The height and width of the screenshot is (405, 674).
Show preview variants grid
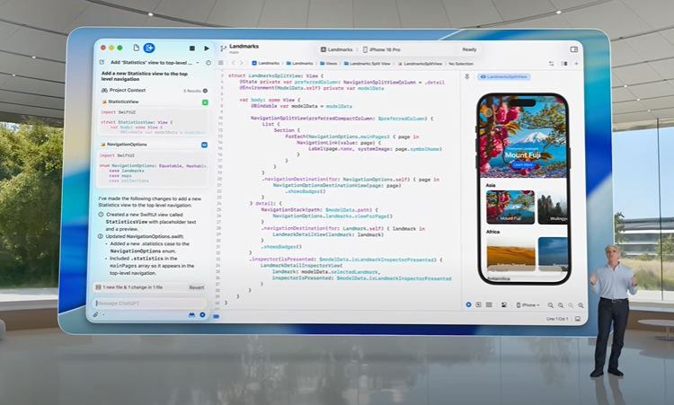pos(489,305)
